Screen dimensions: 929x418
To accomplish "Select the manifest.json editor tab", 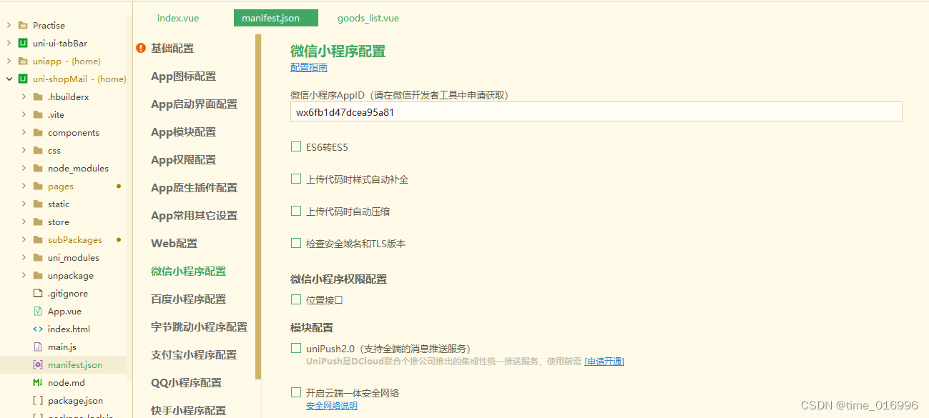I will [276, 18].
